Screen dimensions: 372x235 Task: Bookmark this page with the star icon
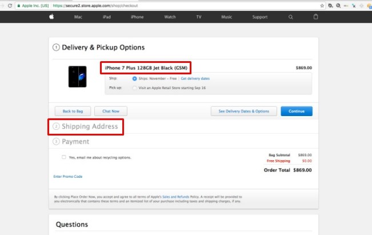pyautogui.click(x=322, y=5)
